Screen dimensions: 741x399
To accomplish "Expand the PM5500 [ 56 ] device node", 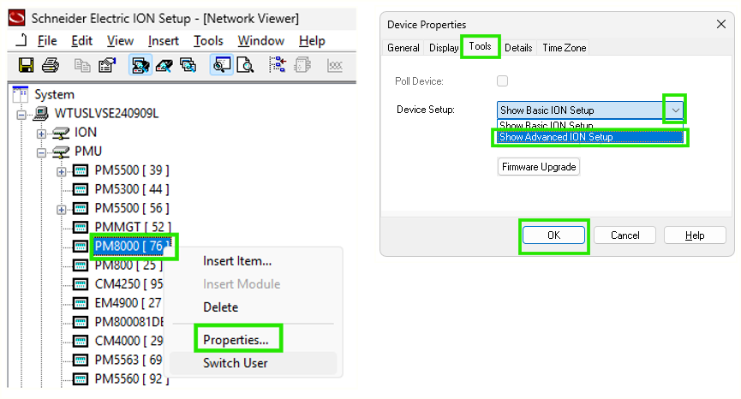I will 61,209.
